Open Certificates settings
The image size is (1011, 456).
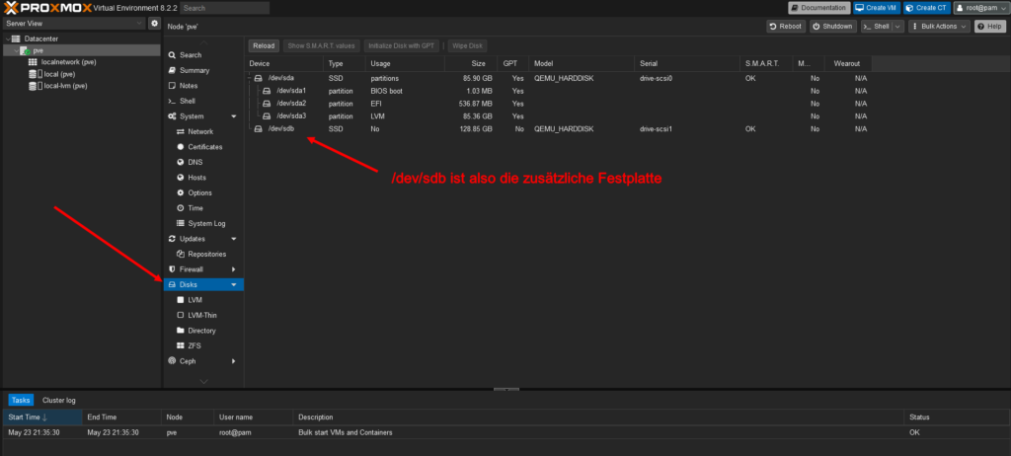pos(204,147)
